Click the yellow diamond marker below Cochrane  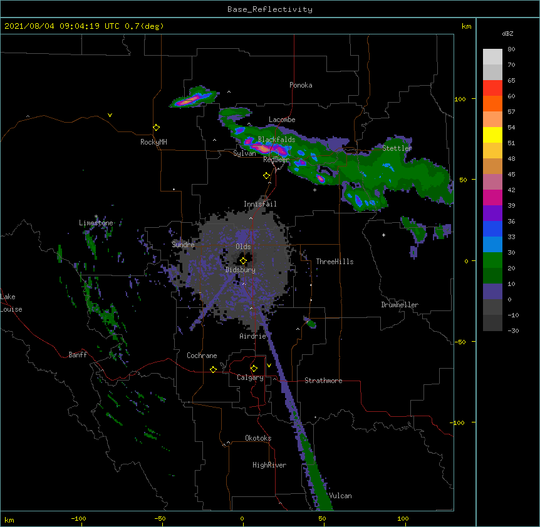click(x=213, y=369)
